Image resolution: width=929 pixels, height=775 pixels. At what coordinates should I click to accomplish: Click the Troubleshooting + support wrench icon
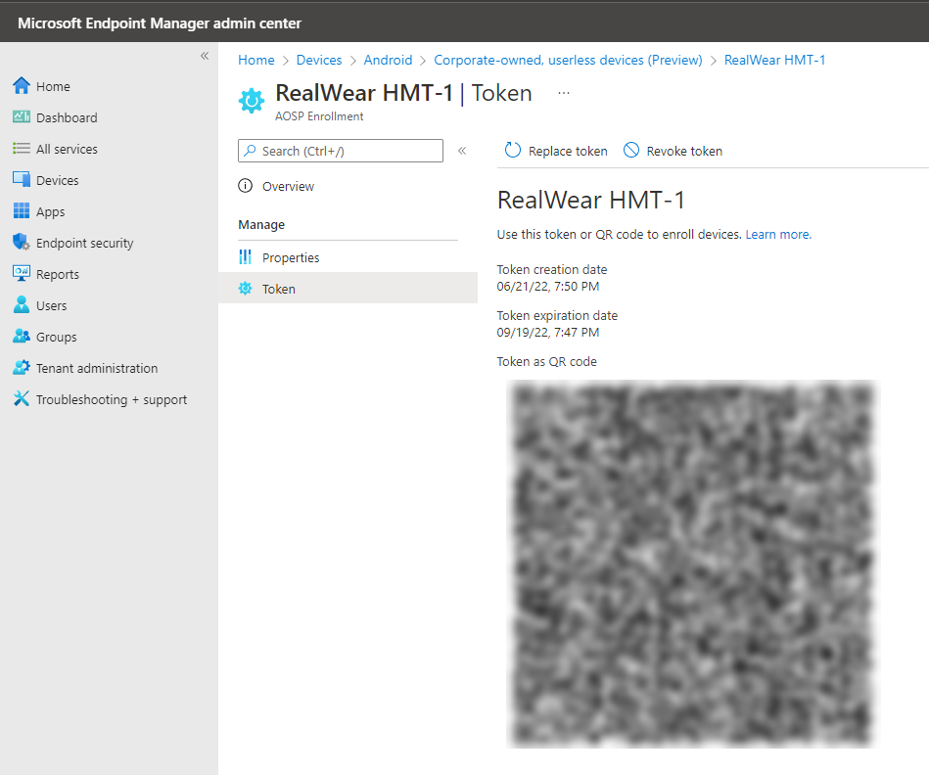coord(22,398)
